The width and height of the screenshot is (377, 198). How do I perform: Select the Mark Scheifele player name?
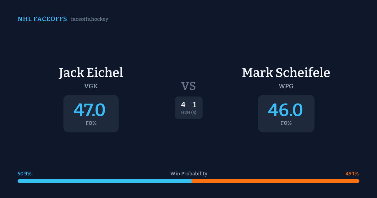coord(286,73)
